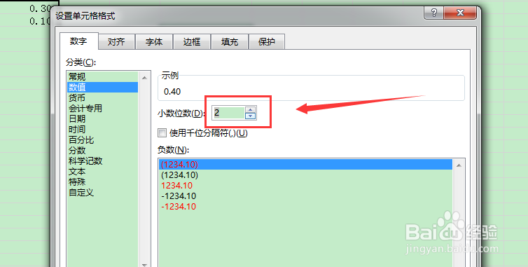
Task: Select 常规 in the category list
Action: coord(103,76)
